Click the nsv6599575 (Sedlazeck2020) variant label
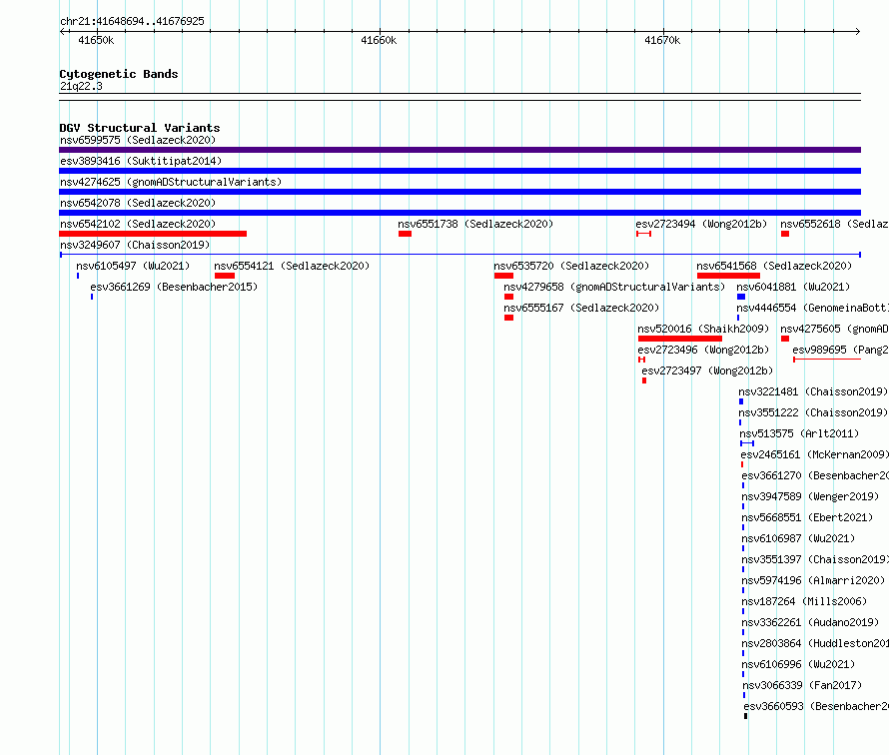The image size is (889, 755). 138,140
